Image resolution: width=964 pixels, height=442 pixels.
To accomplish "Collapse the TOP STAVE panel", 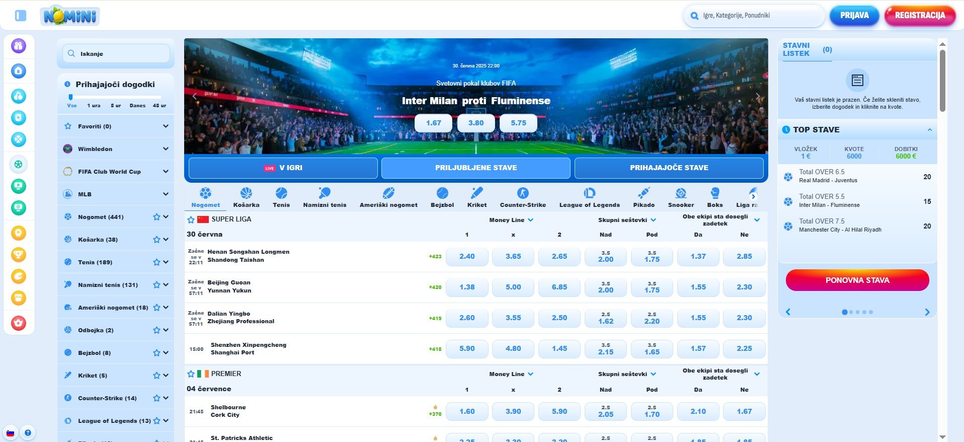I will click(x=929, y=130).
